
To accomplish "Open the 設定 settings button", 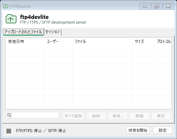I will [163, 130].
